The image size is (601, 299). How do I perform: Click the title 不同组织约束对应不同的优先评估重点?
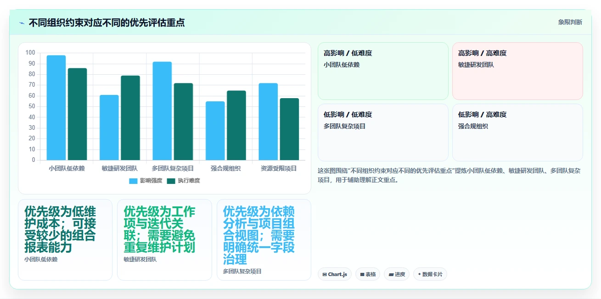click(107, 22)
